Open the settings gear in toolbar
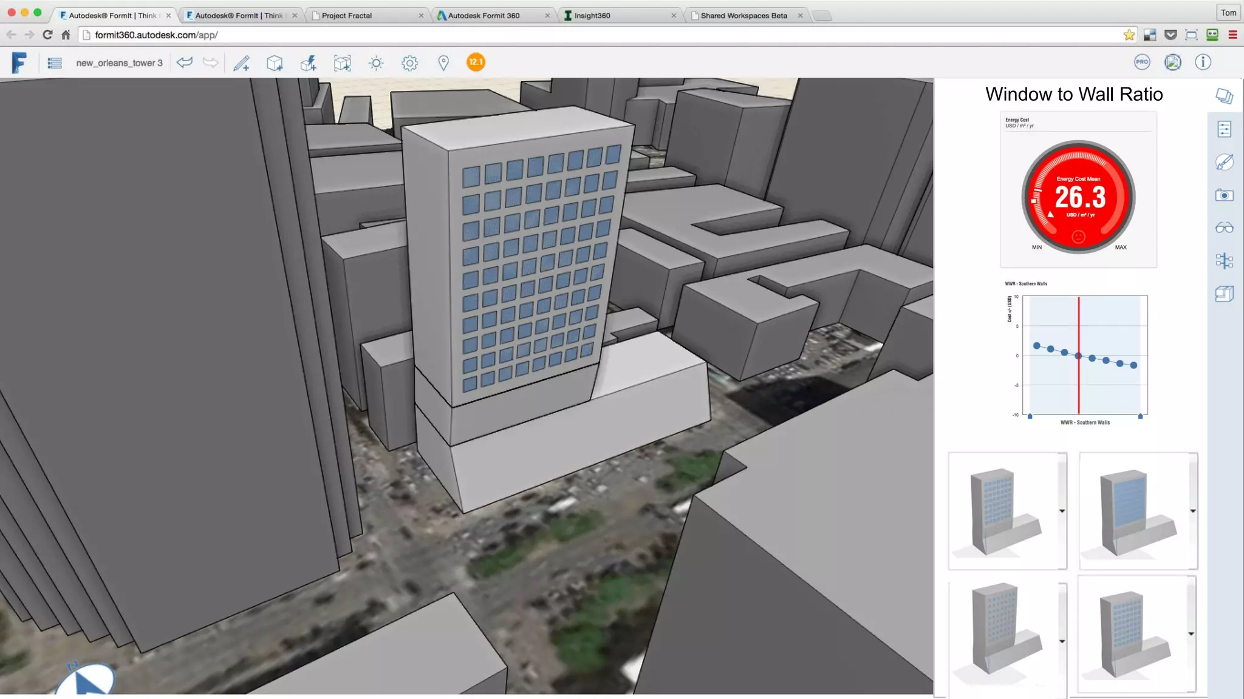This screenshot has width=1244, height=699. (410, 63)
